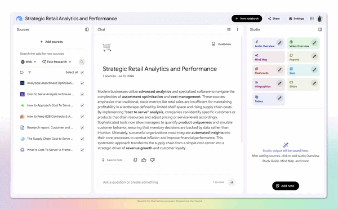
Task: Uncheck Analytical Assortment Optimization source
Action: 82,83
